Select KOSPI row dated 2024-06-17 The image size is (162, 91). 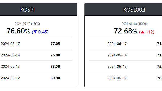point(36,44)
